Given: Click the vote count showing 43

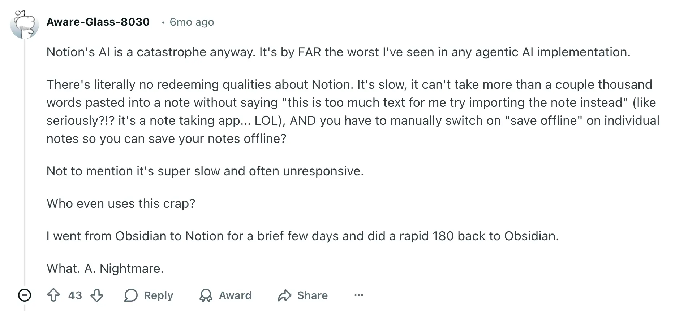Looking at the screenshot, I should click(x=75, y=295).
